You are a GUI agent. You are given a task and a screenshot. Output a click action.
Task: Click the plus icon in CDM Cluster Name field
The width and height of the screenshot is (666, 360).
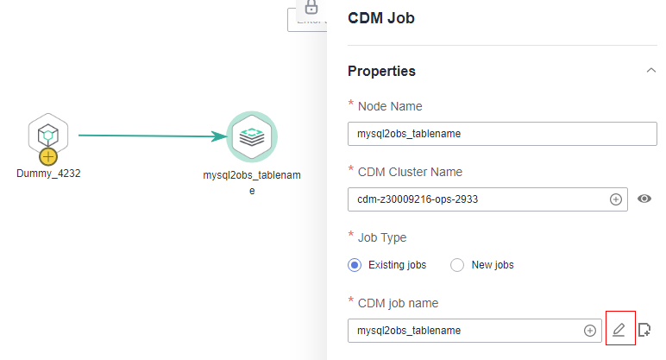615,199
